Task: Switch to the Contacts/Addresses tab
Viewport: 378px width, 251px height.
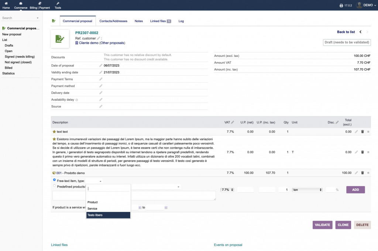Action: 113,21
